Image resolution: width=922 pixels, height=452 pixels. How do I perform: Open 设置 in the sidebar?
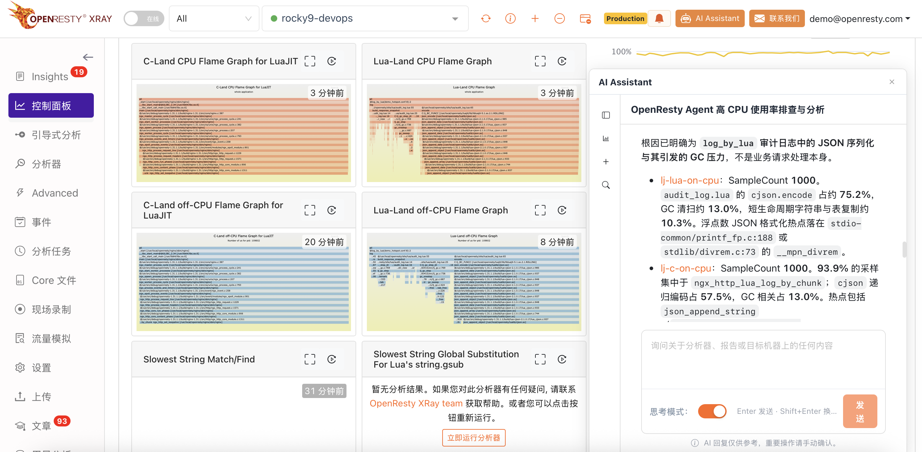[51, 368]
